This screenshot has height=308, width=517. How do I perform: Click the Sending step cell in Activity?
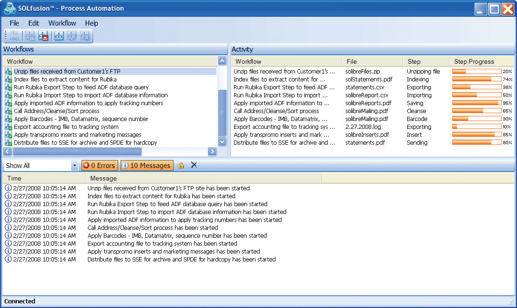(417, 142)
